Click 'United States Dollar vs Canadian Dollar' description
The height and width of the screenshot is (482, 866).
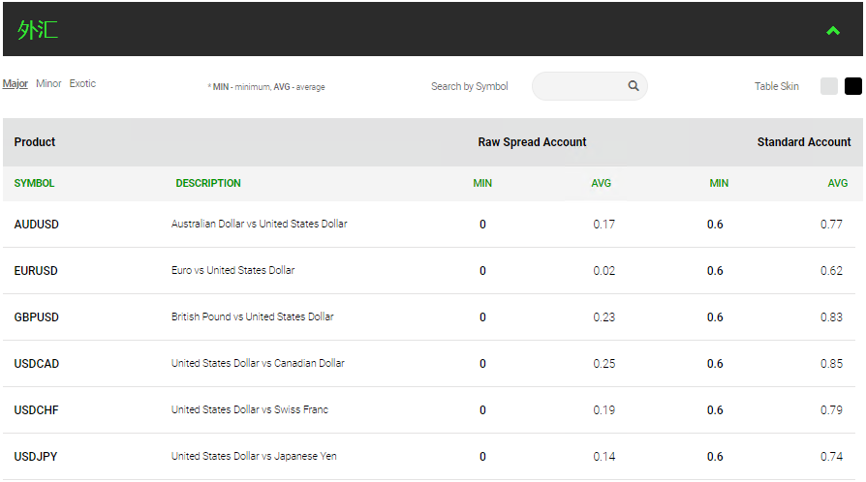click(258, 363)
